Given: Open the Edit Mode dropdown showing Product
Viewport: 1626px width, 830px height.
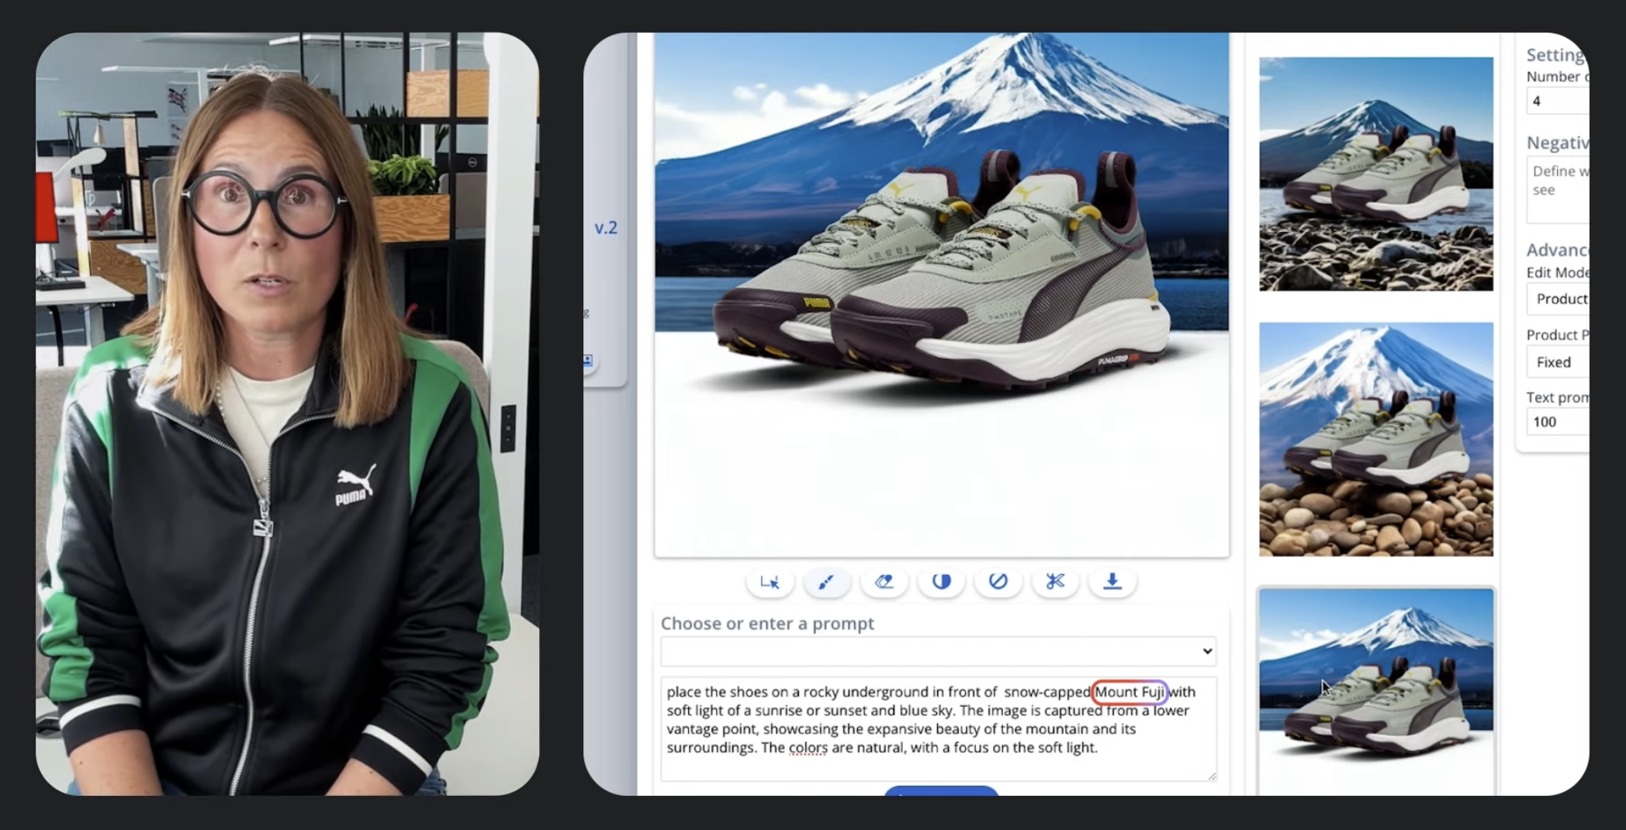Looking at the screenshot, I should [x=1567, y=299].
